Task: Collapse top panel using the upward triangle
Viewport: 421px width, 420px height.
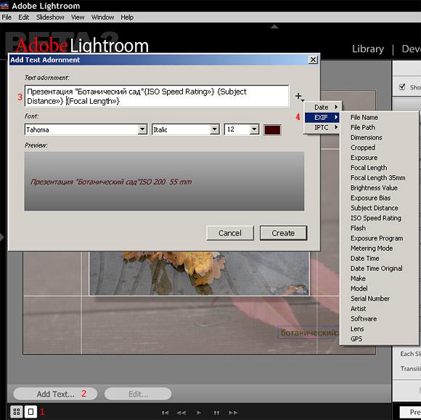Action: point(274,26)
